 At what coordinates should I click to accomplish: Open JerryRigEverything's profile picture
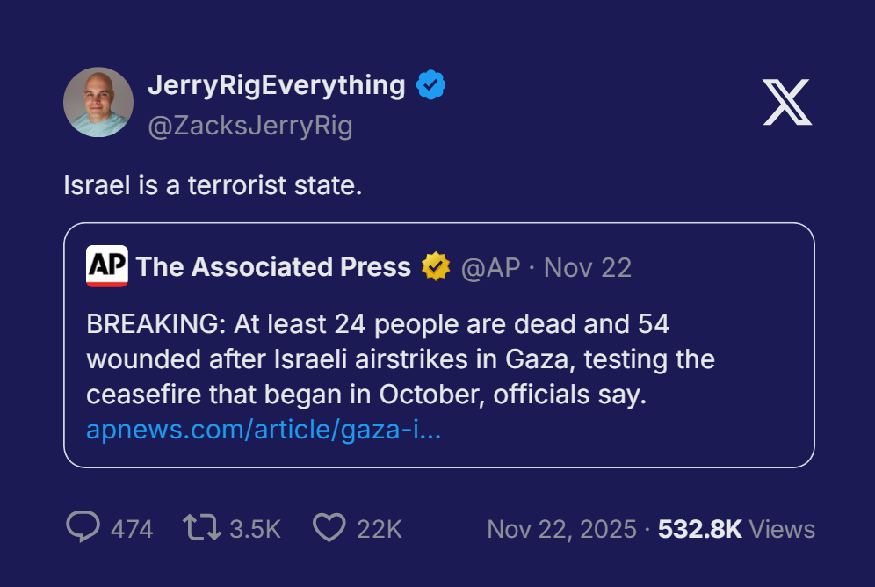click(x=98, y=102)
